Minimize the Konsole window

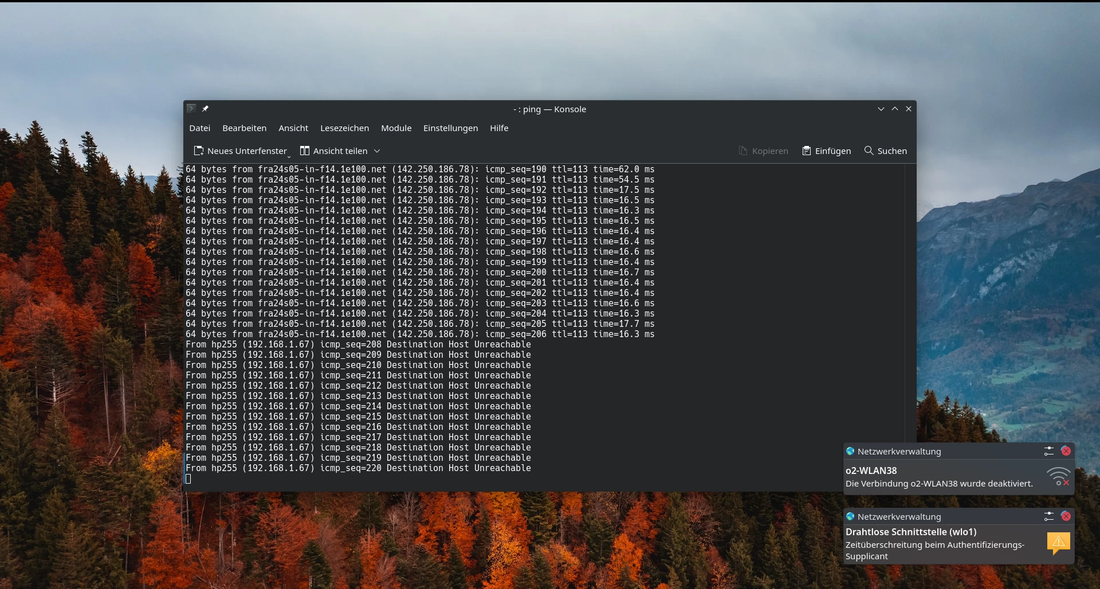tap(881, 109)
